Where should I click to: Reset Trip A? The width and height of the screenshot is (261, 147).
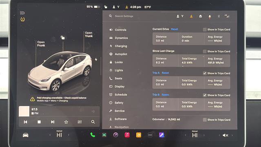(x=165, y=73)
